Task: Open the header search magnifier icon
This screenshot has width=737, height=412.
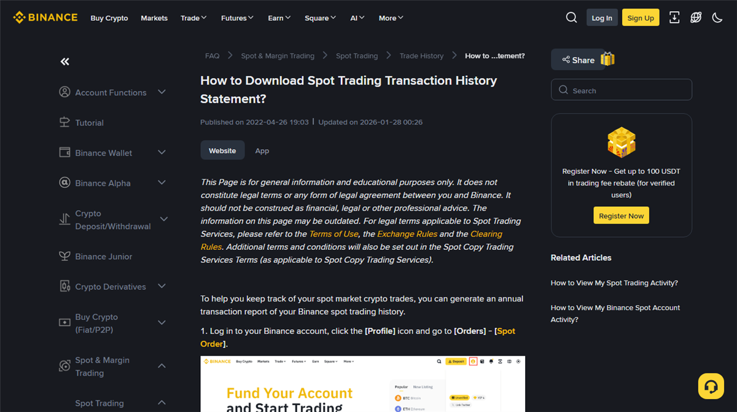Action: point(571,17)
